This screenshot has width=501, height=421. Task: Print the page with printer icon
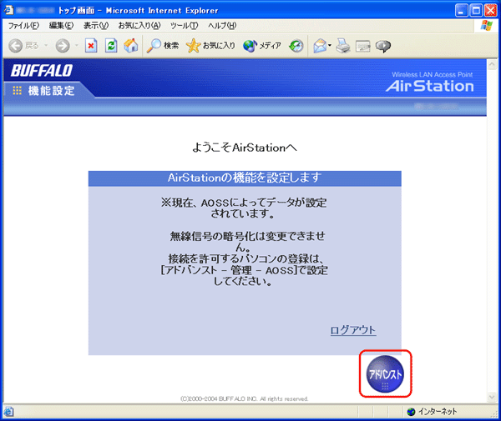[x=343, y=46]
